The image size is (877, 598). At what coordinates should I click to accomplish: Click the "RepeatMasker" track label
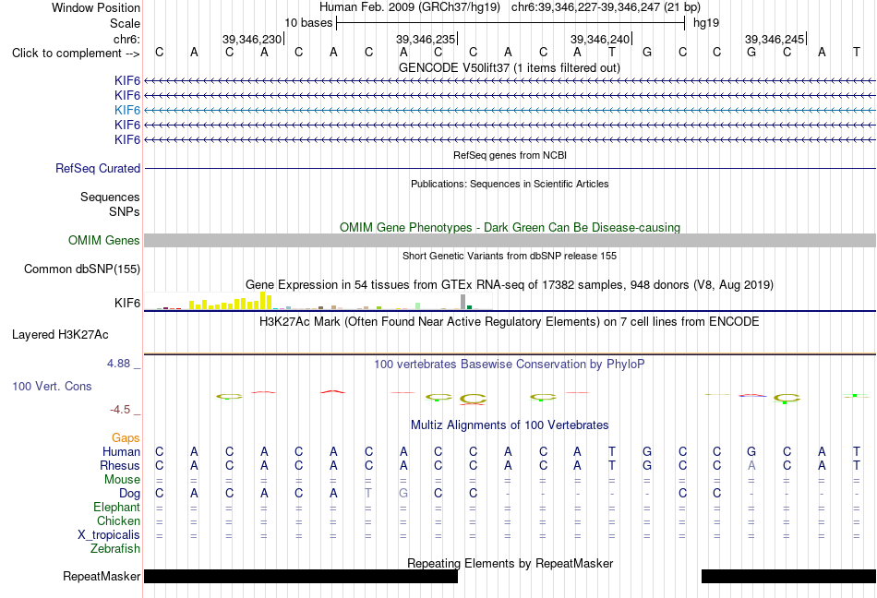(x=102, y=576)
